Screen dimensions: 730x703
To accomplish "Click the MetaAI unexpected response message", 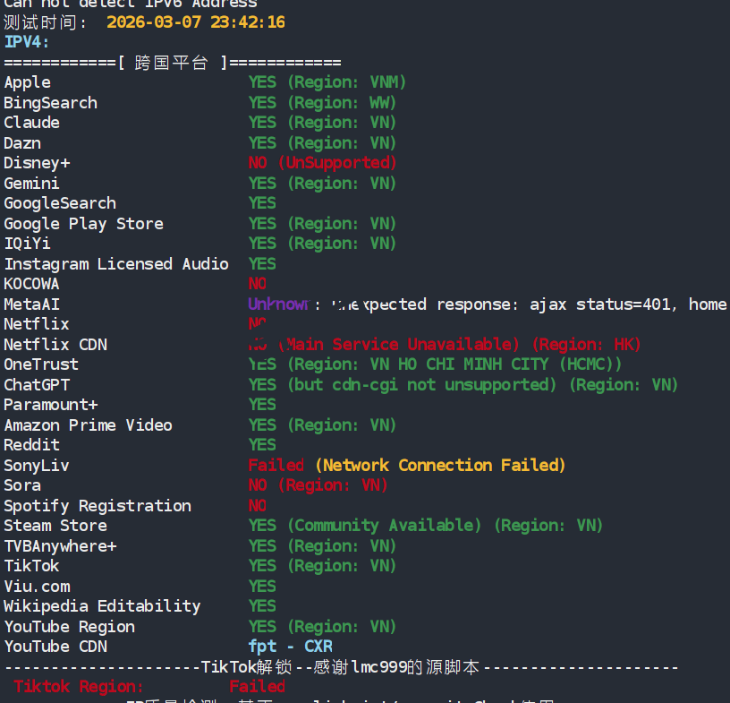I will [x=528, y=304].
